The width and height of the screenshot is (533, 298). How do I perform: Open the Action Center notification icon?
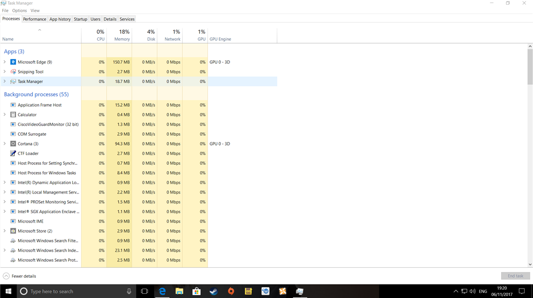[x=522, y=291]
